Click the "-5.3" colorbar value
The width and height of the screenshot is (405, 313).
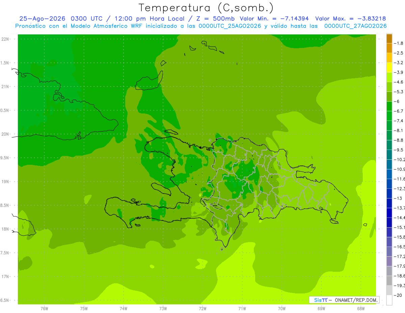399,92
